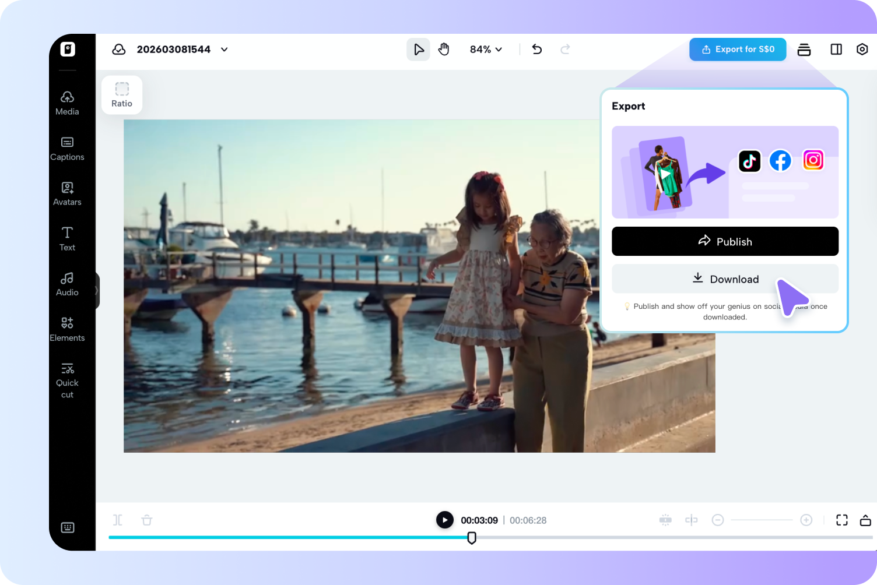Screen dimensions: 877x585
Task: Toggle fullscreen preview in the timeline bar
Action: pyautogui.click(x=841, y=520)
